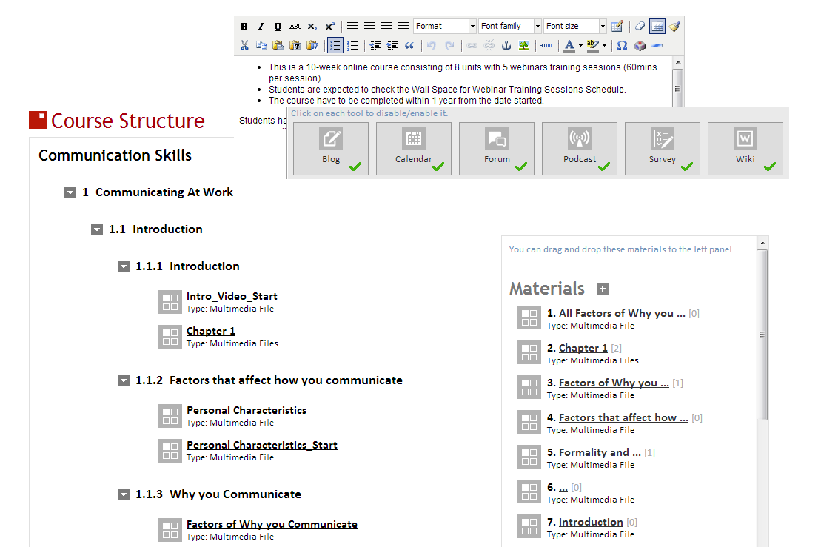Click the Paste from Word icon

pyautogui.click(x=312, y=46)
